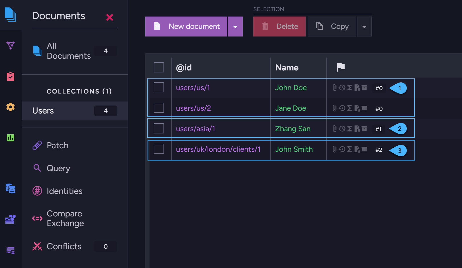Open the server settings icon at the sidebar bottom

click(x=11, y=250)
